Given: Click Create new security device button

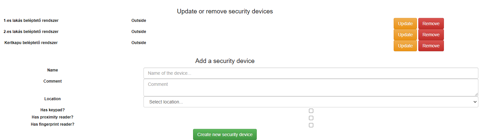Looking at the screenshot, I should click(x=225, y=134).
